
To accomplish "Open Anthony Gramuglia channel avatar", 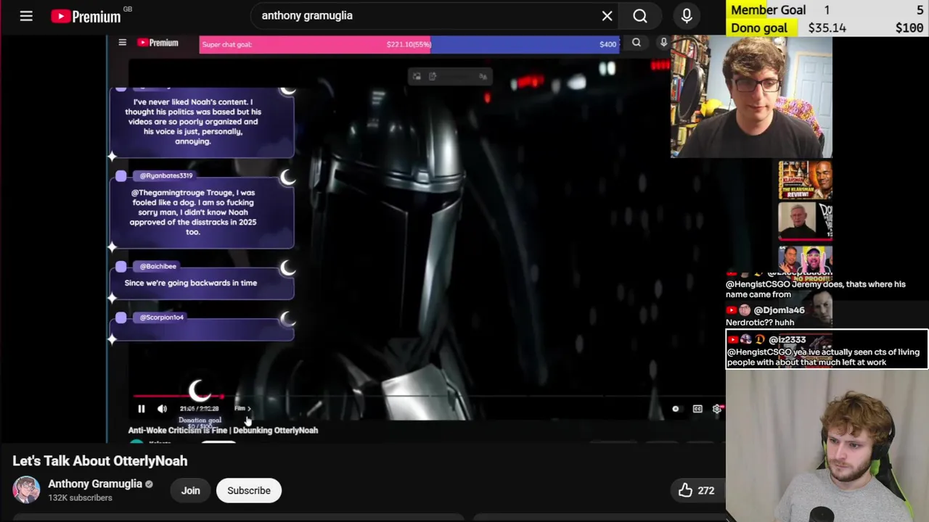I will point(26,490).
